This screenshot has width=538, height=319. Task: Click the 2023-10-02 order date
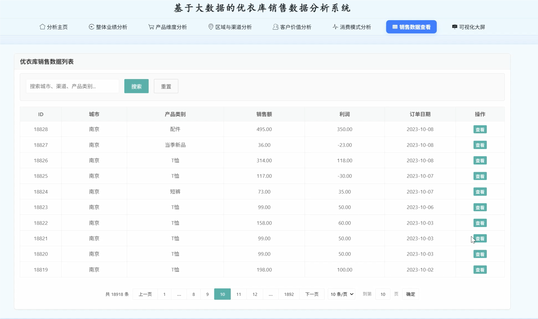[420, 270]
